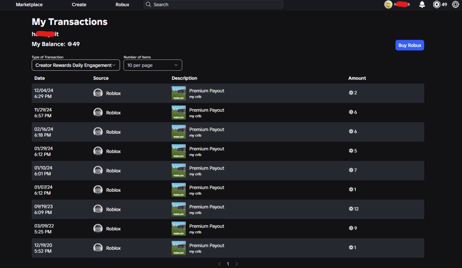The width and height of the screenshot is (462, 268).
Task: Open the Create menu item
Action: coord(79,4)
